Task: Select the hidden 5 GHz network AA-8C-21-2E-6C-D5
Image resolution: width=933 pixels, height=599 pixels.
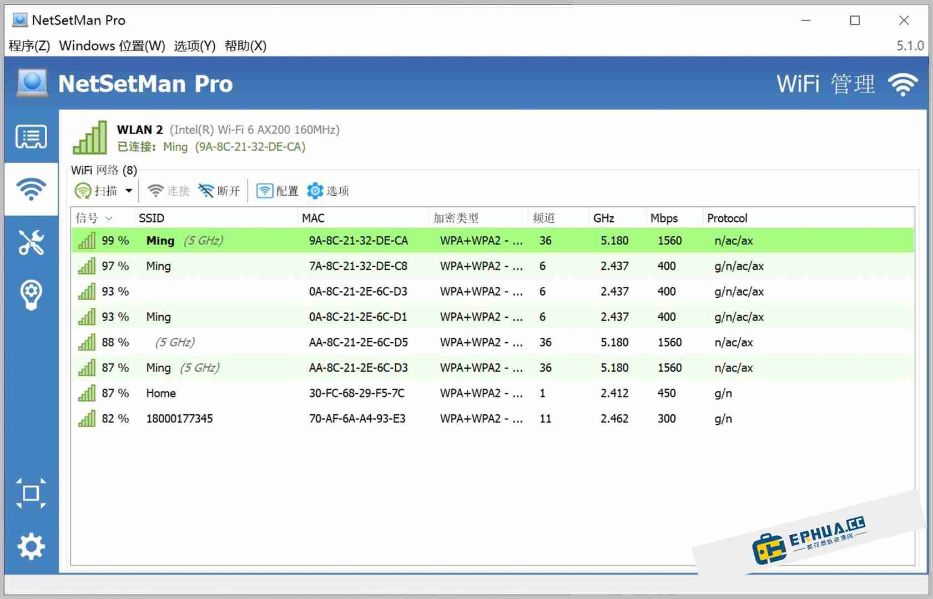Action: tap(492, 342)
